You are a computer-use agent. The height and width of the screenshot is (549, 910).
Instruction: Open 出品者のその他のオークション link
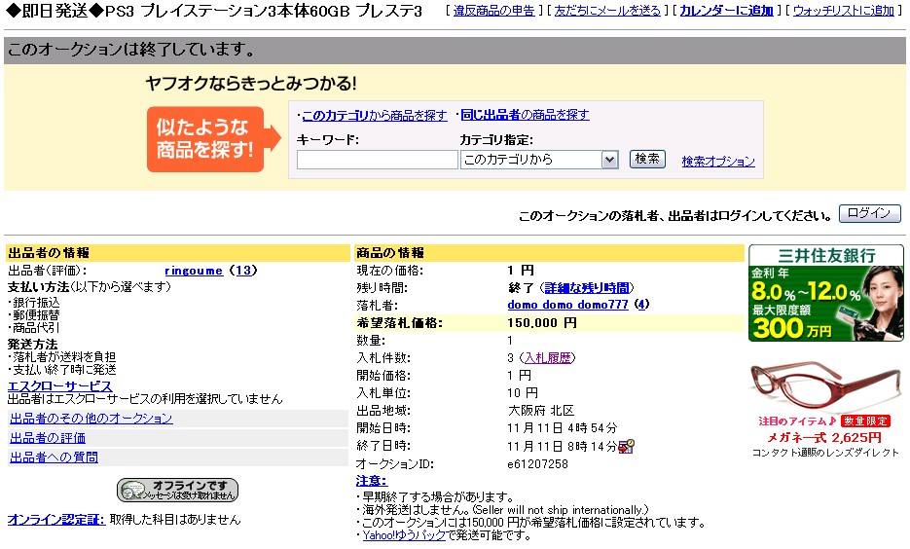91,419
